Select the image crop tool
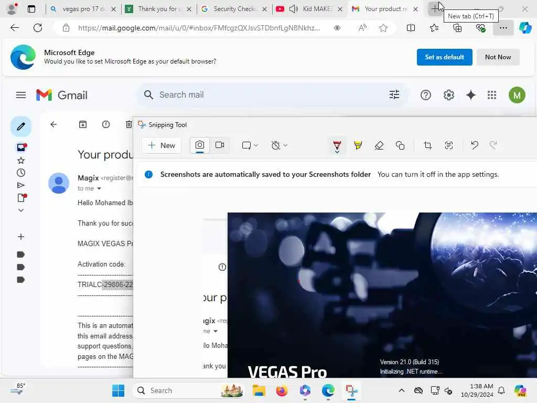The image size is (537, 403). (428, 145)
